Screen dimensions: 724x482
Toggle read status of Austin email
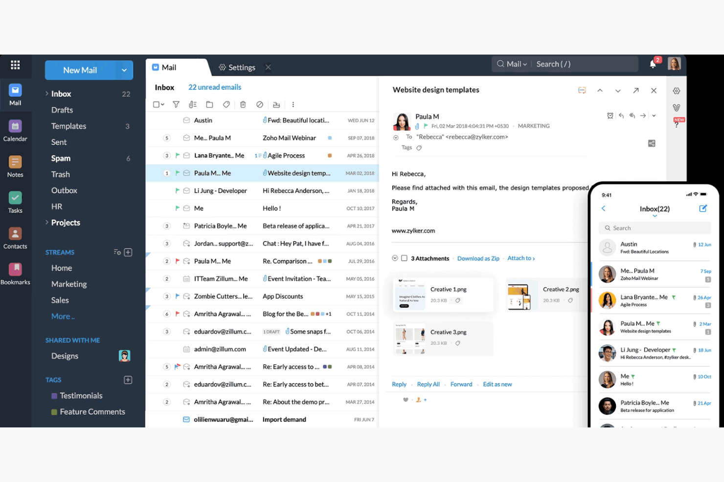[186, 121]
